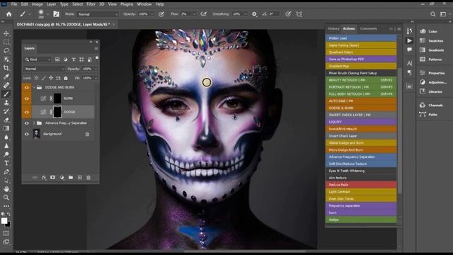Viewport: 453px width, 255px height.
Task: Open the Opacity dropdown in options bar
Action: point(152,14)
